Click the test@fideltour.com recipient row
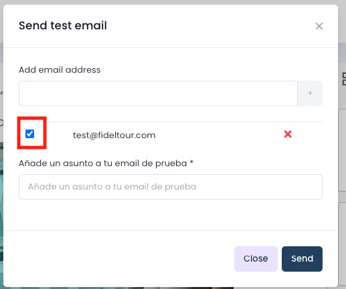346x289 pixels. click(x=171, y=134)
